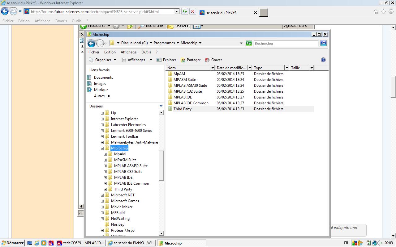Open Edition menu in Microchip window

110,52
